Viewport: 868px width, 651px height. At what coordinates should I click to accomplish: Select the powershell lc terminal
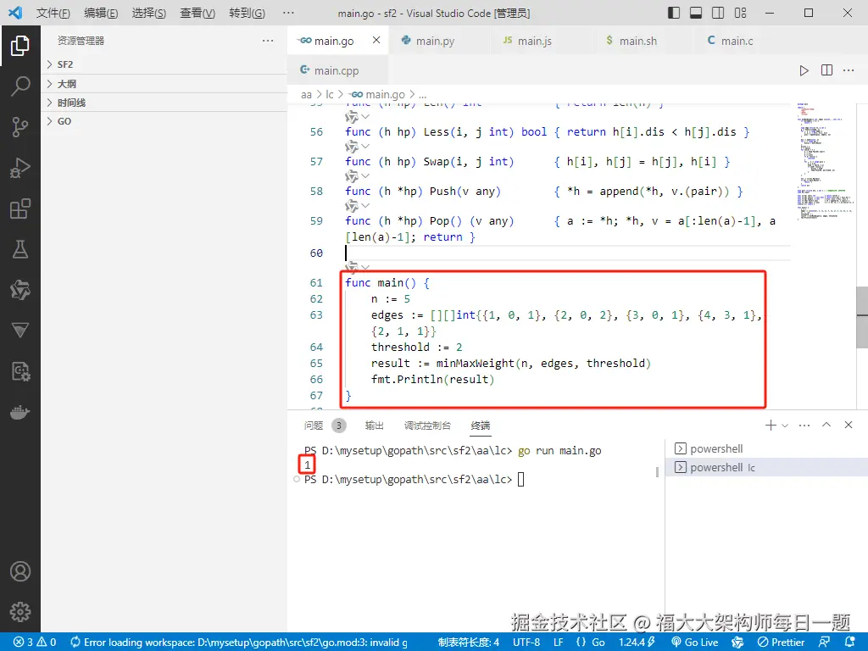(x=766, y=467)
